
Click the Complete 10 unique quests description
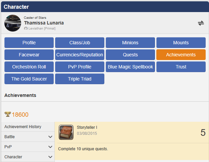(x=83, y=149)
